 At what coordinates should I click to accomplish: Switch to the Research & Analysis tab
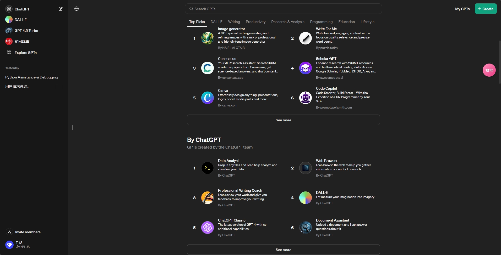pos(288,22)
